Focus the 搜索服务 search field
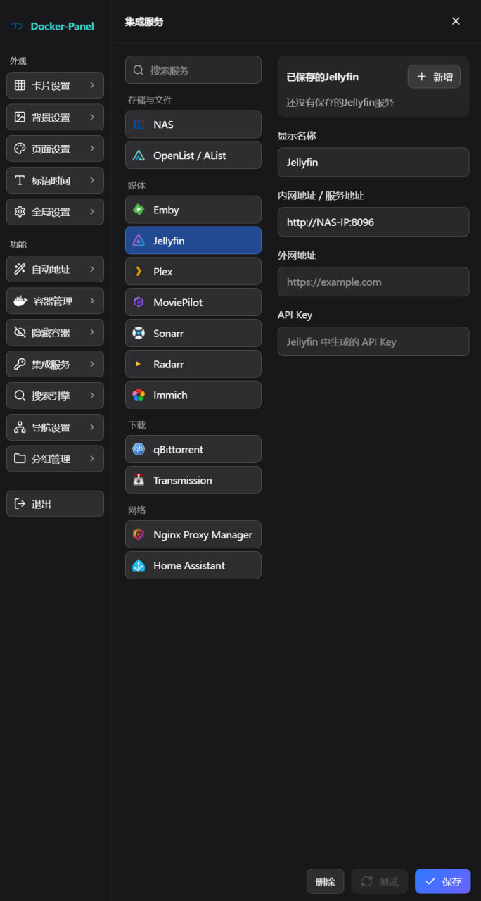This screenshot has height=901, width=481. tap(193, 70)
